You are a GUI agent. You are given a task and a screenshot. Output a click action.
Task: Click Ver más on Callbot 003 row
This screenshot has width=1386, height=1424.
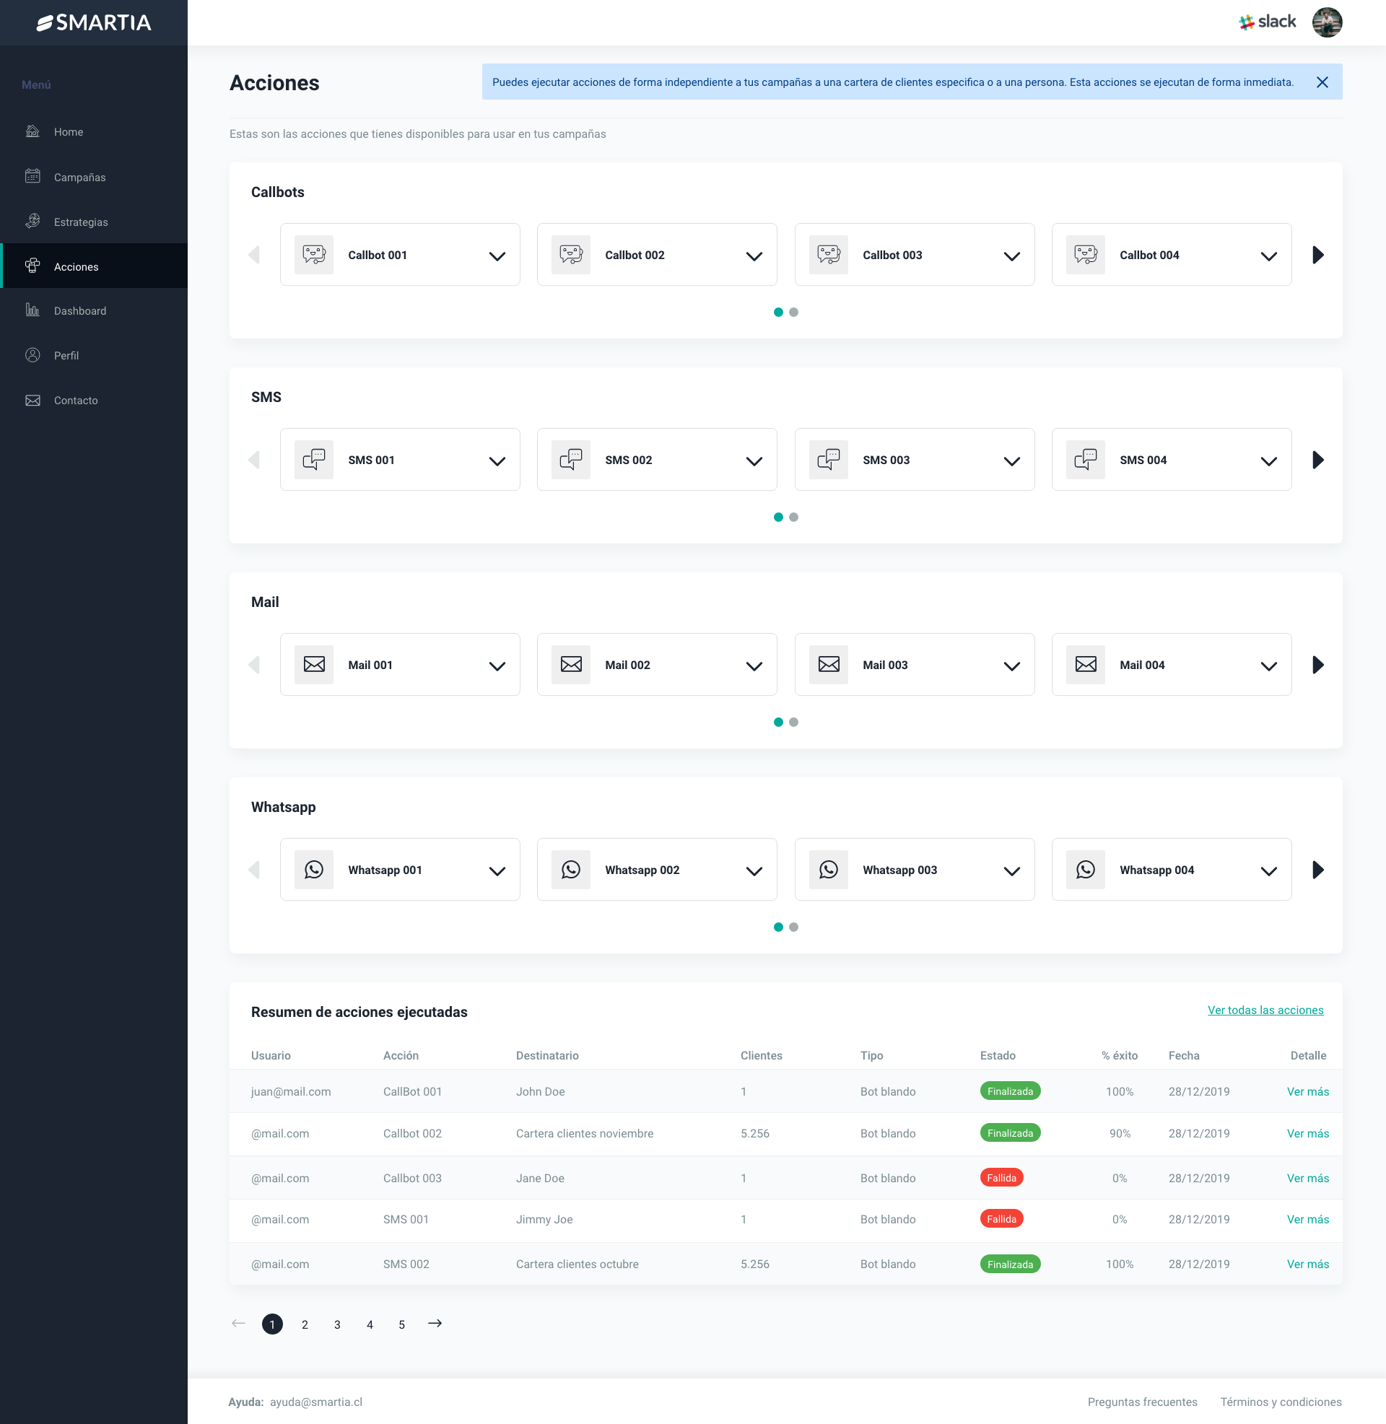(x=1307, y=1177)
